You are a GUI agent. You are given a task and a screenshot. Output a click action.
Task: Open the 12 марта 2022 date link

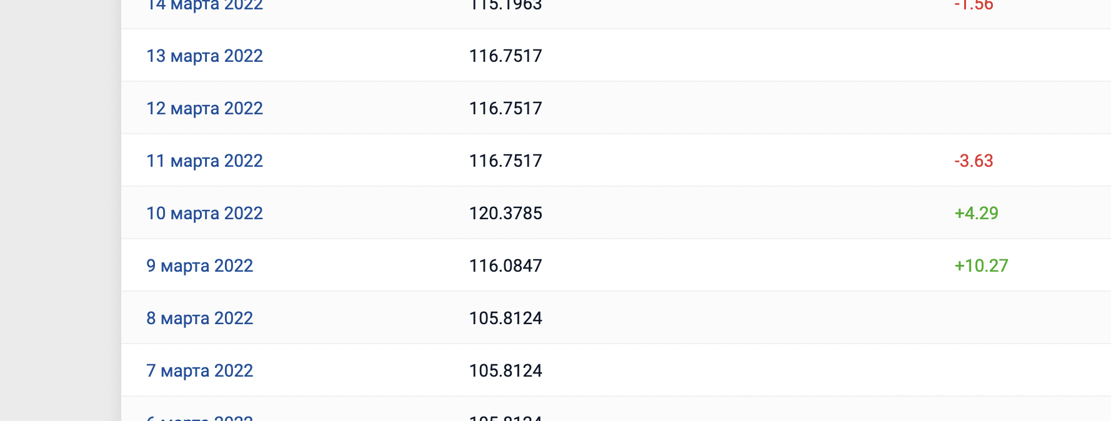(x=204, y=109)
